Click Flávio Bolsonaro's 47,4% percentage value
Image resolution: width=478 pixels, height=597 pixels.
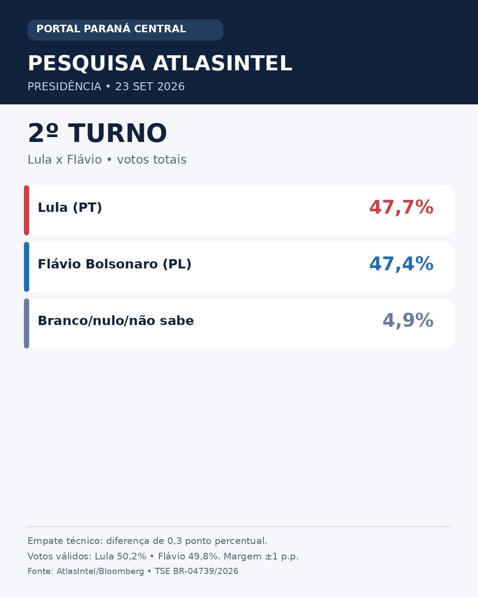[401, 264]
